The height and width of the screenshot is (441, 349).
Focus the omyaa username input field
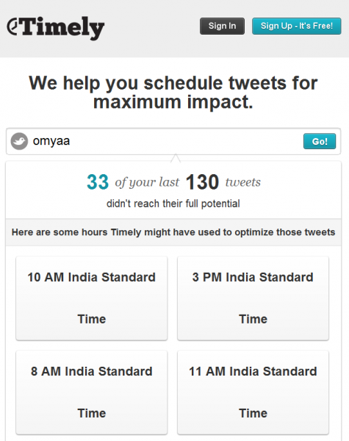[166, 141]
